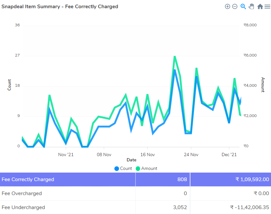
Task: Click the rotated Amount y-axis title
Action: coord(263,85)
